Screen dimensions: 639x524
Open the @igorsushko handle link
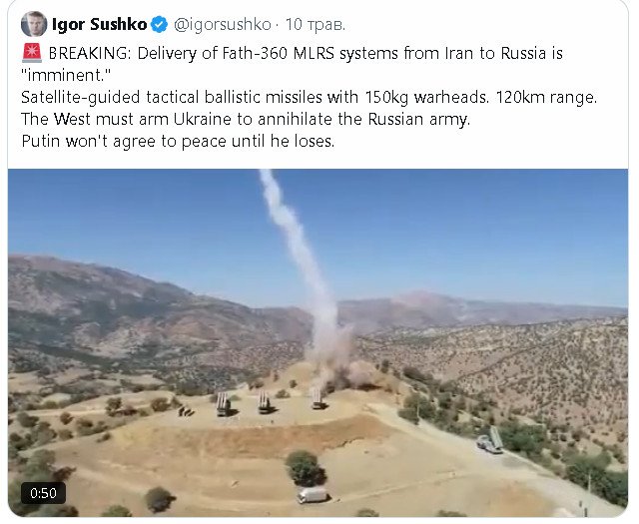click(x=222, y=25)
